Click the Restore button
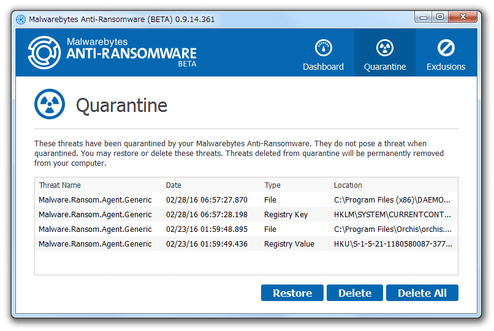This screenshot has height=331, width=494. tap(292, 293)
